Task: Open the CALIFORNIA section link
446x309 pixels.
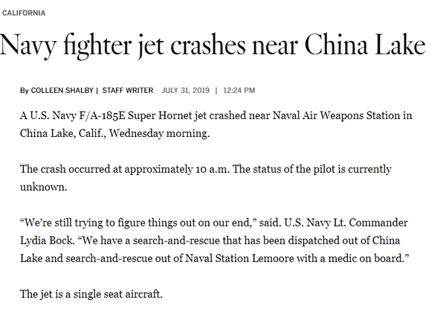Action: 24,13
